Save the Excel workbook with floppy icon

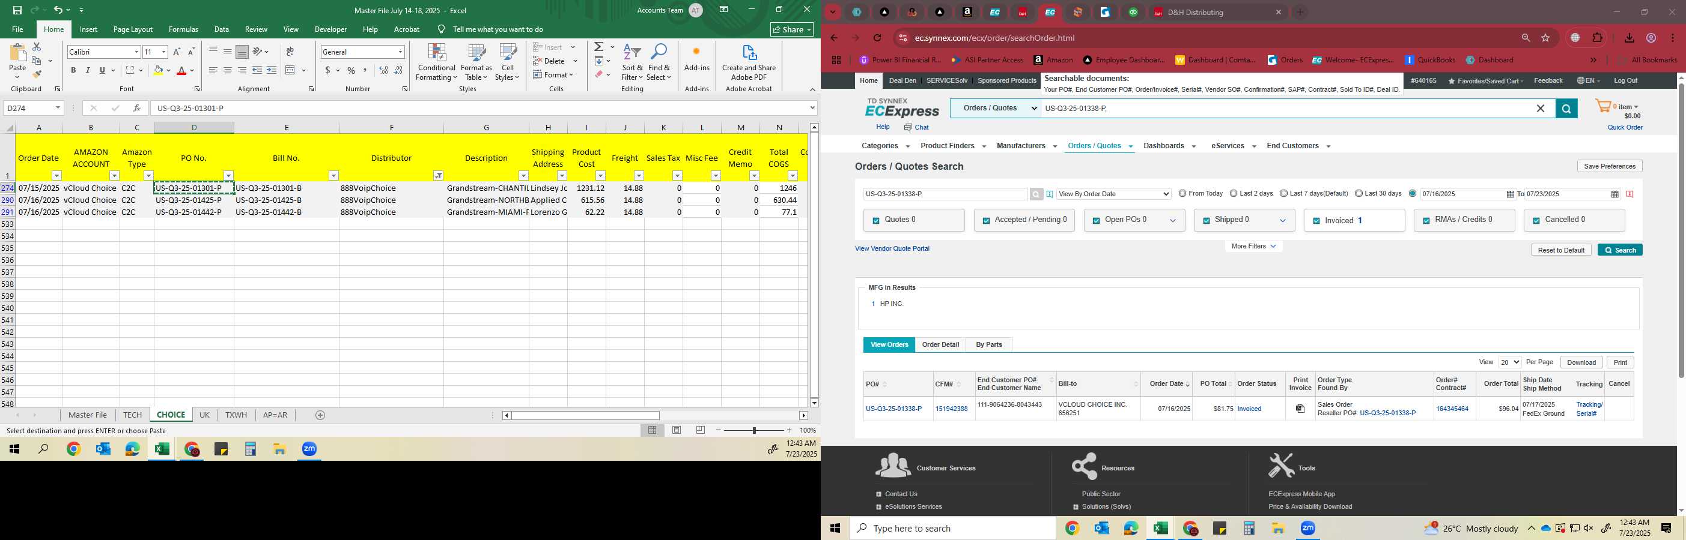pos(17,10)
